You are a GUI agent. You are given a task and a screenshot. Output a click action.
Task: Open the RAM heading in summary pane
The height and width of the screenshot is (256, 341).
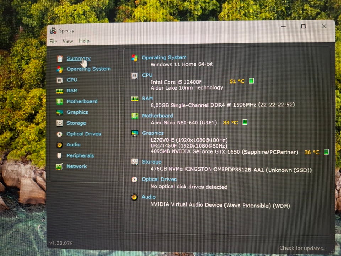[147, 98]
